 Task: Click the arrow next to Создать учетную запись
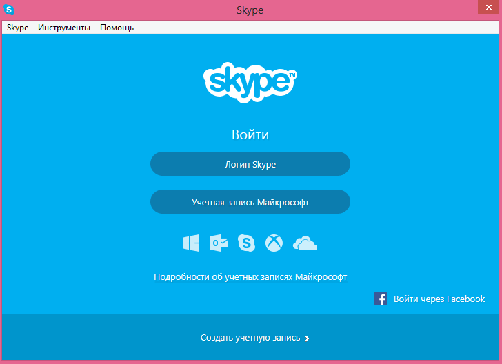307,338
